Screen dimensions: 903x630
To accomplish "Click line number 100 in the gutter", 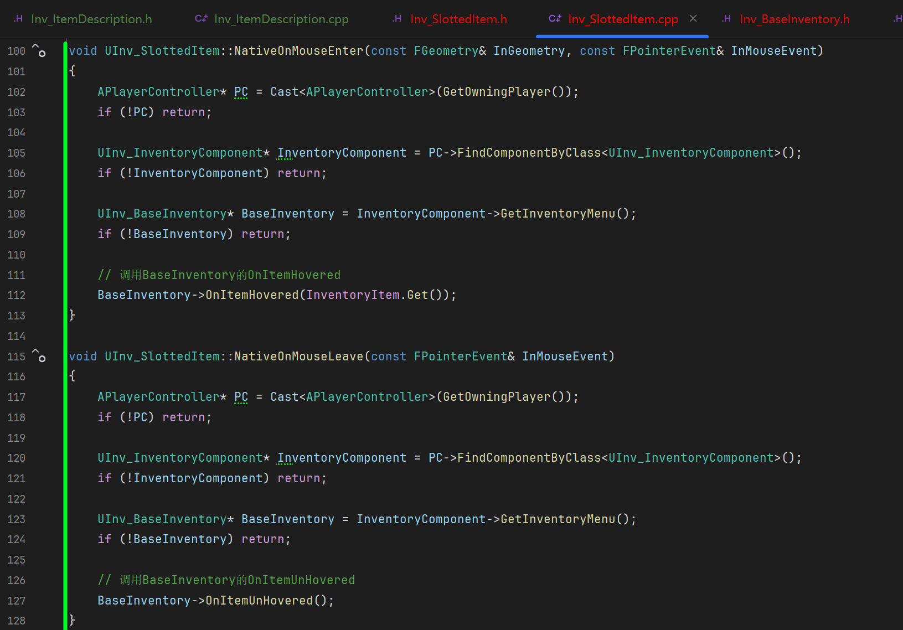I will point(17,51).
